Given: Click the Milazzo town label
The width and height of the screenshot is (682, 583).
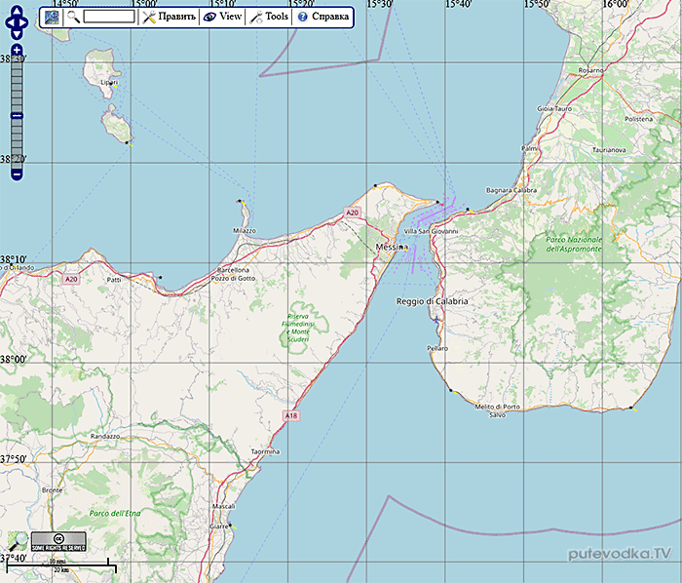Looking at the screenshot, I should click(245, 231).
